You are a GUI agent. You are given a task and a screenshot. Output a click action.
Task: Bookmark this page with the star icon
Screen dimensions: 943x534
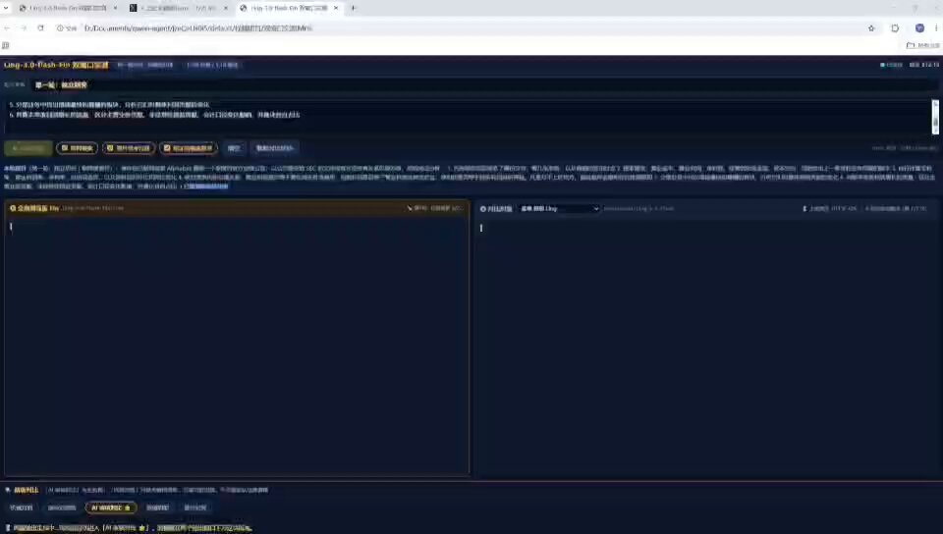(871, 28)
